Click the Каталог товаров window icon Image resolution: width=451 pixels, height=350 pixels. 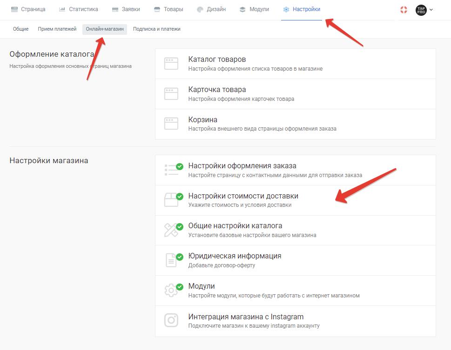(171, 64)
